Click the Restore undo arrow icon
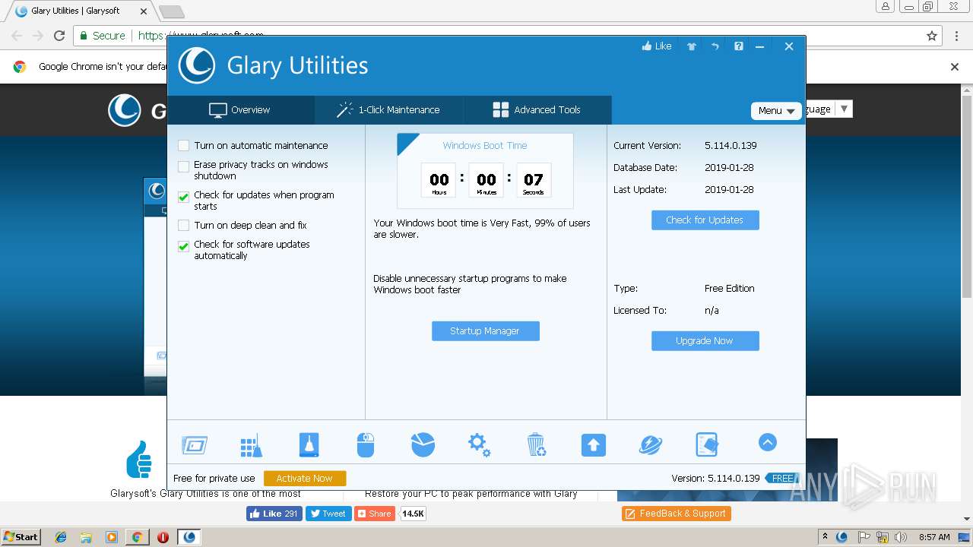Screen dimensions: 973x547 pyautogui.click(x=715, y=46)
